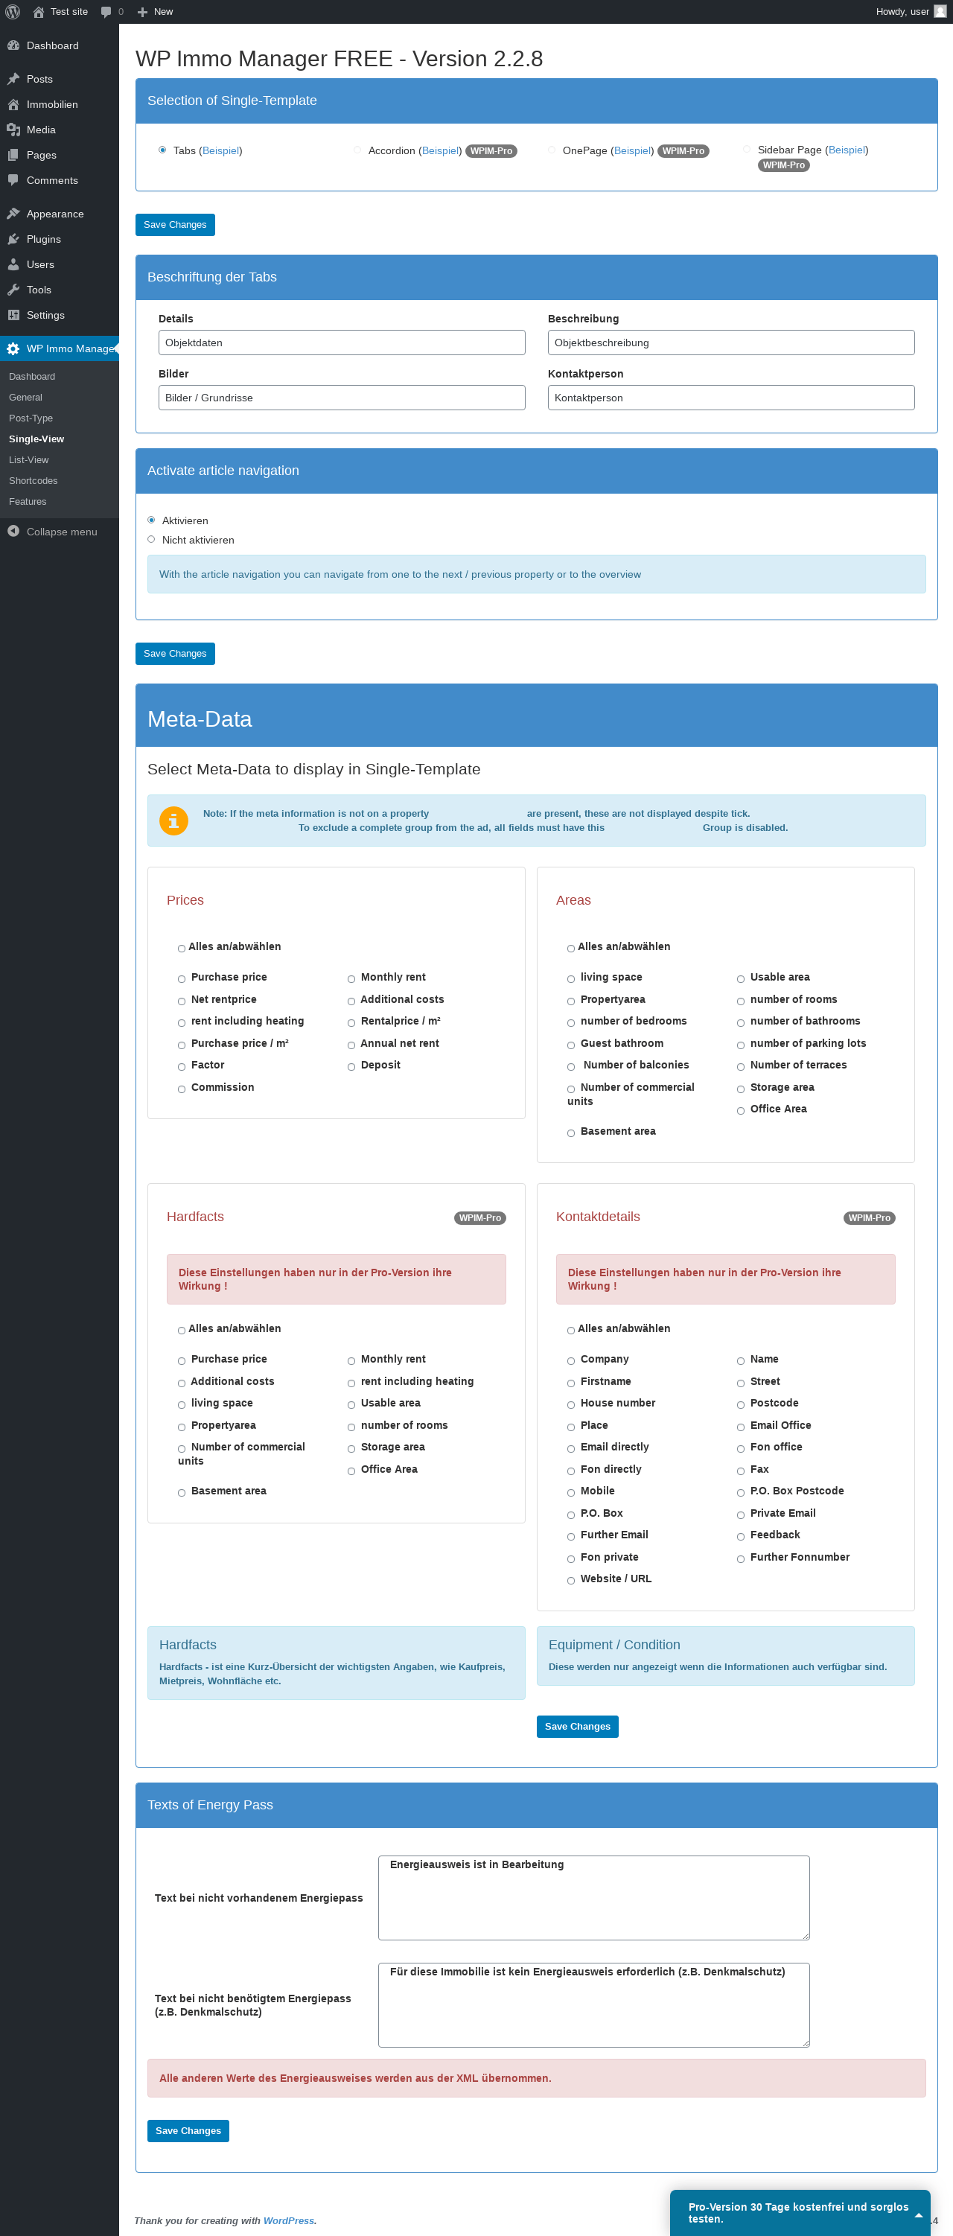Click the orange info icon in Meta-Data note
This screenshot has height=2236, width=953.
click(173, 821)
